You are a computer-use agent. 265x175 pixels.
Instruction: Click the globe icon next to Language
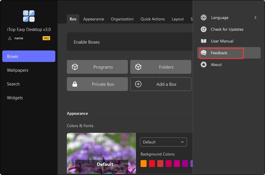pyautogui.click(x=204, y=17)
